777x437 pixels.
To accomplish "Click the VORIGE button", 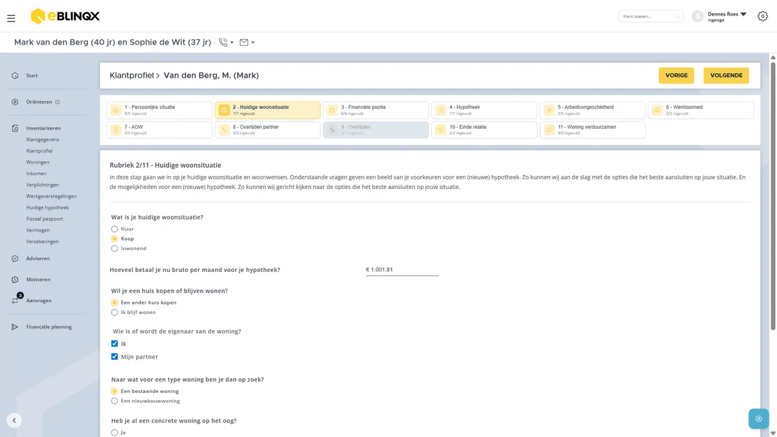I will (x=677, y=76).
